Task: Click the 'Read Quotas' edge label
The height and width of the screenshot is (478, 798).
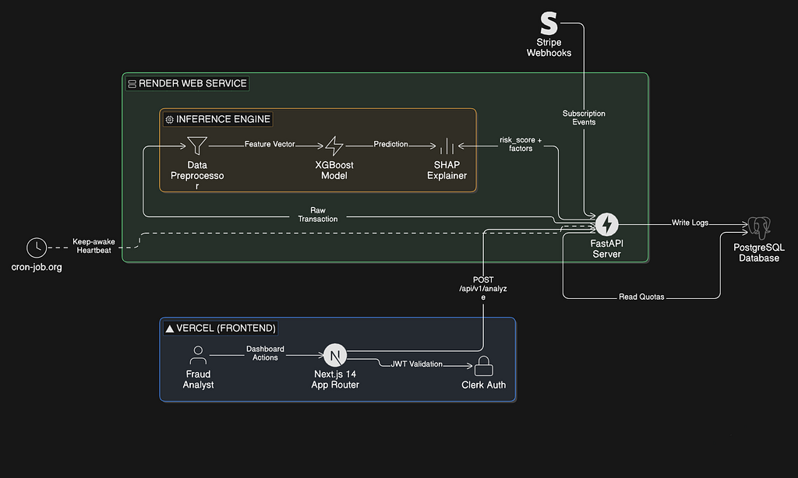Action: point(641,297)
